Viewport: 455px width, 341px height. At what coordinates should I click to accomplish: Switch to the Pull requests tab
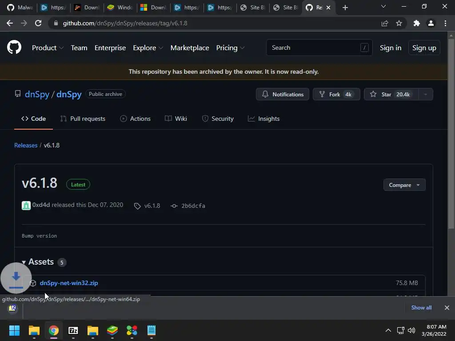(83, 119)
